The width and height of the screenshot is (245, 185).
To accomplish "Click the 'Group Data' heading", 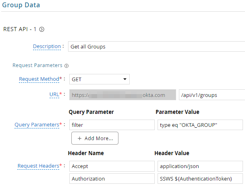I will pos(21,5).
